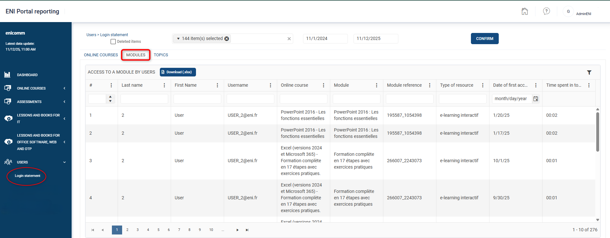Click the Assessments sidebar icon
Viewport: 610px width, 238px height.
point(8,101)
